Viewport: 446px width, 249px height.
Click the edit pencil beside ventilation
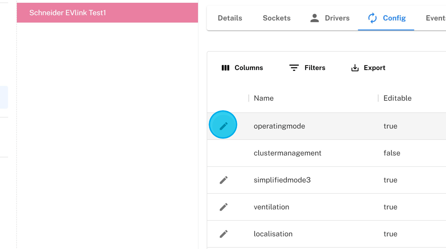223,207
